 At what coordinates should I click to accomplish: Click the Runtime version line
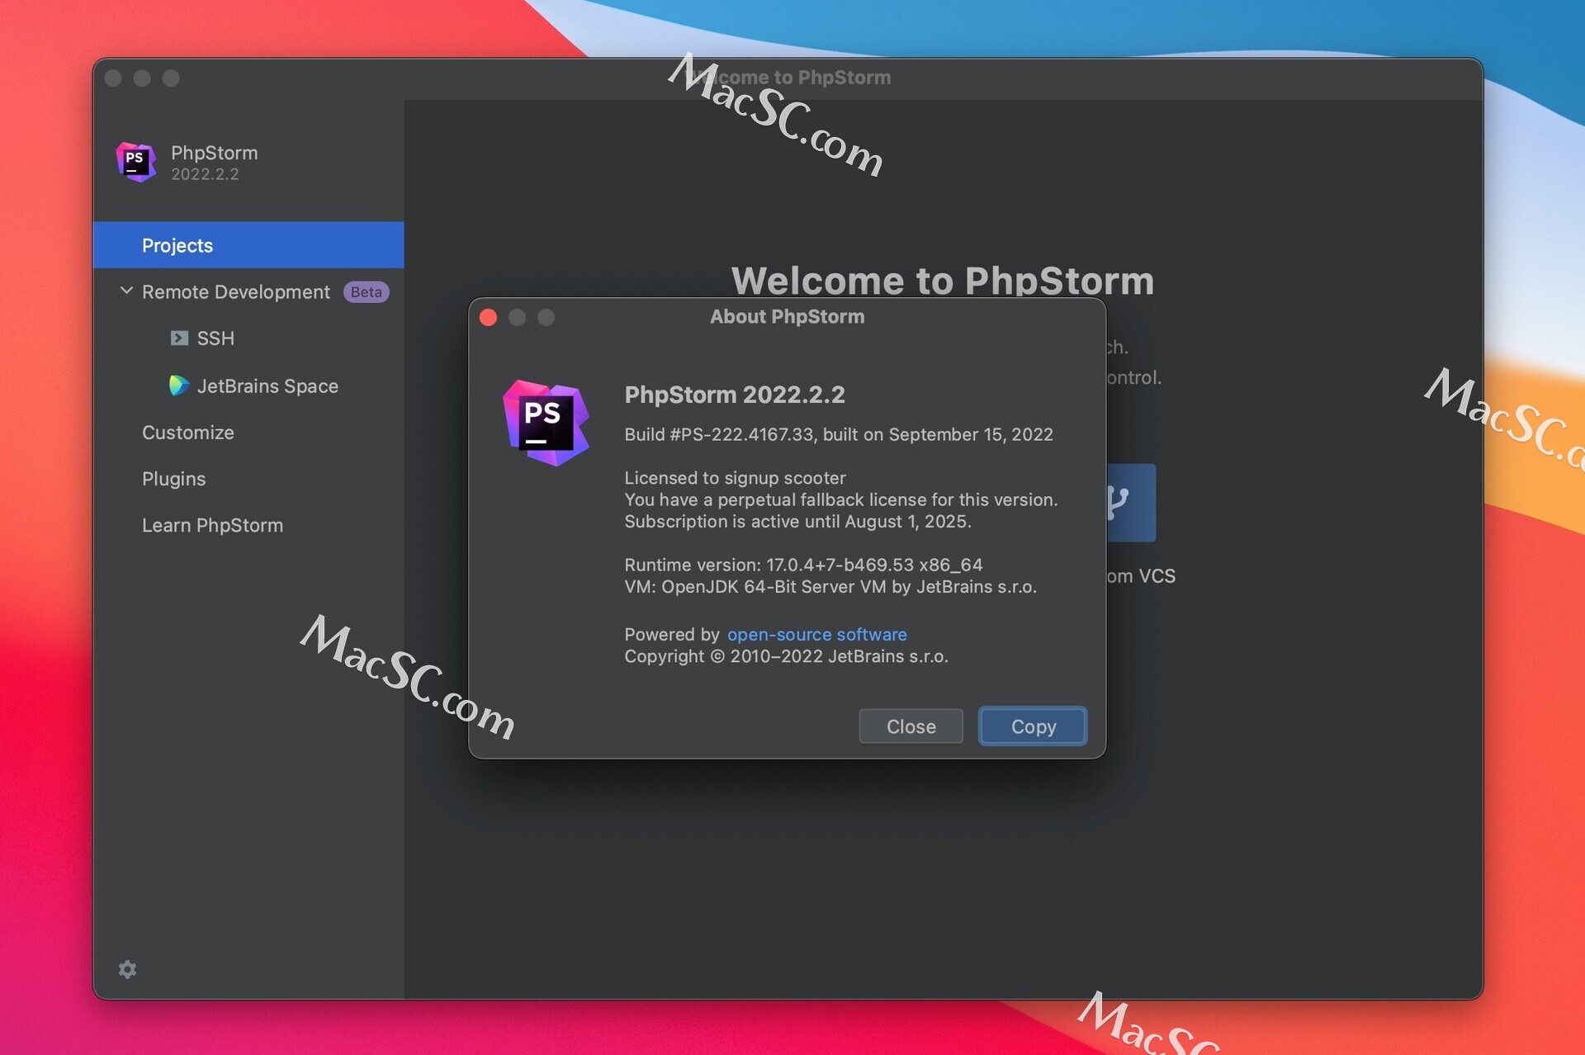coord(803,565)
